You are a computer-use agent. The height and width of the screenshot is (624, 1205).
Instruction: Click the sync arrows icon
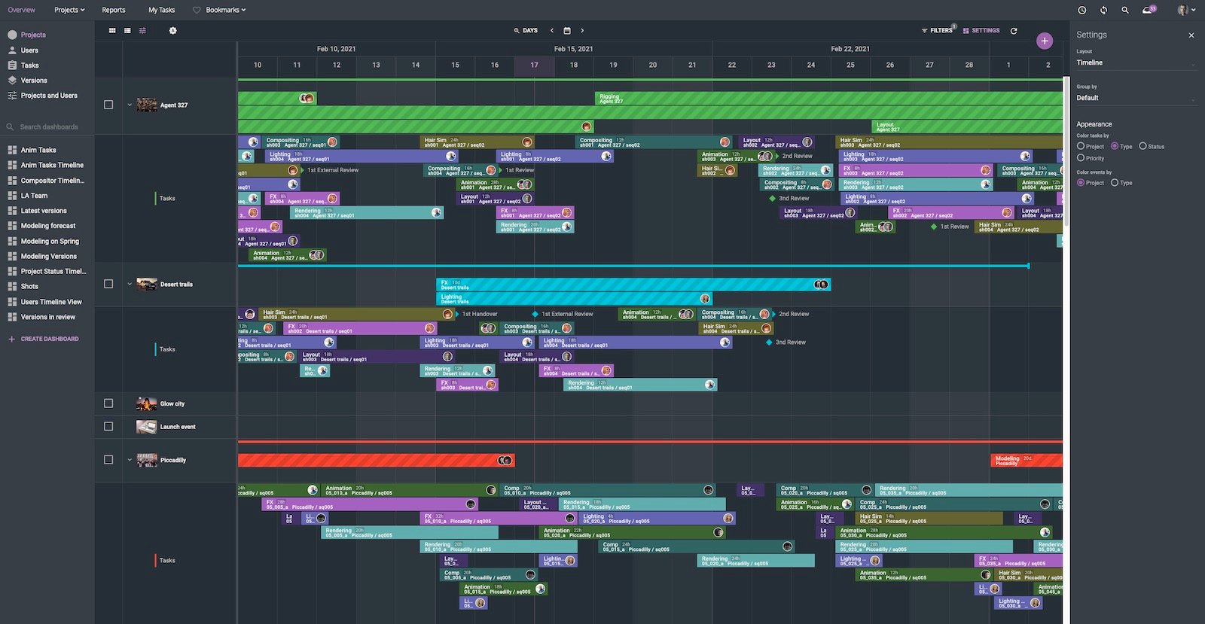click(x=1103, y=10)
